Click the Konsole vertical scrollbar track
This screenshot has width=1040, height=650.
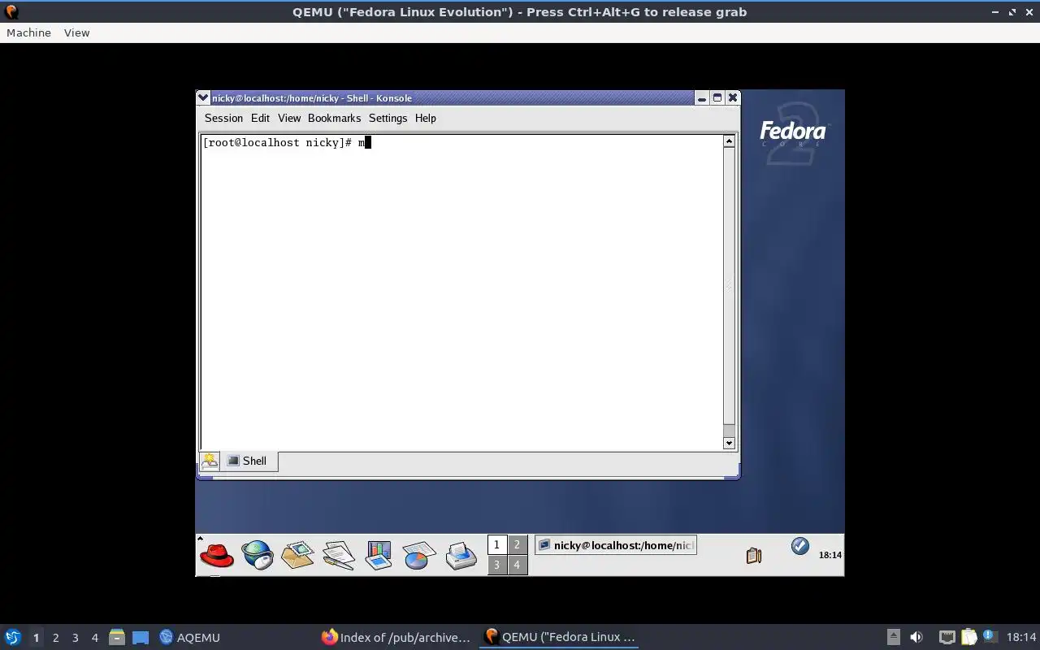[x=729, y=286]
